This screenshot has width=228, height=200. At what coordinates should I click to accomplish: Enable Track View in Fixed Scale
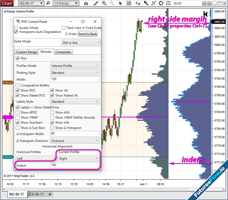tap(64, 28)
